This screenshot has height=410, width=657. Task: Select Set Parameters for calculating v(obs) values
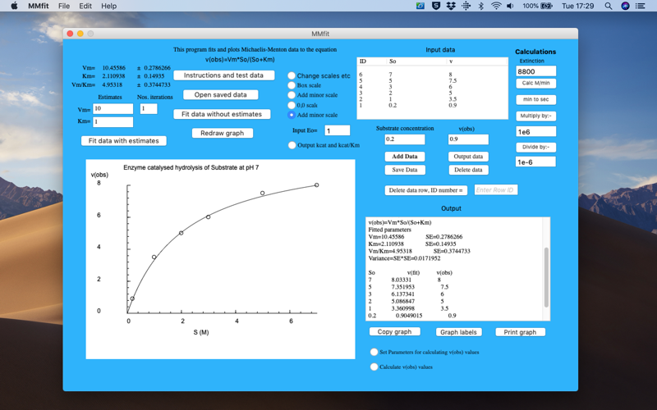(374, 353)
